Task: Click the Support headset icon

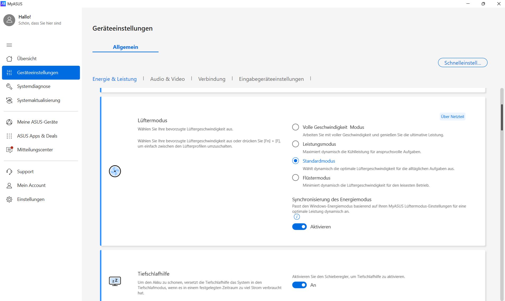Action: (x=9, y=172)
